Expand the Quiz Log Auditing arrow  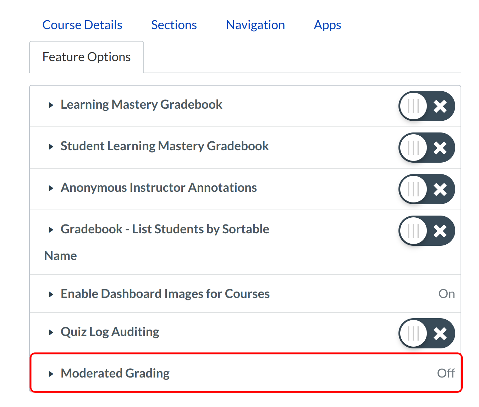(51, 332)
